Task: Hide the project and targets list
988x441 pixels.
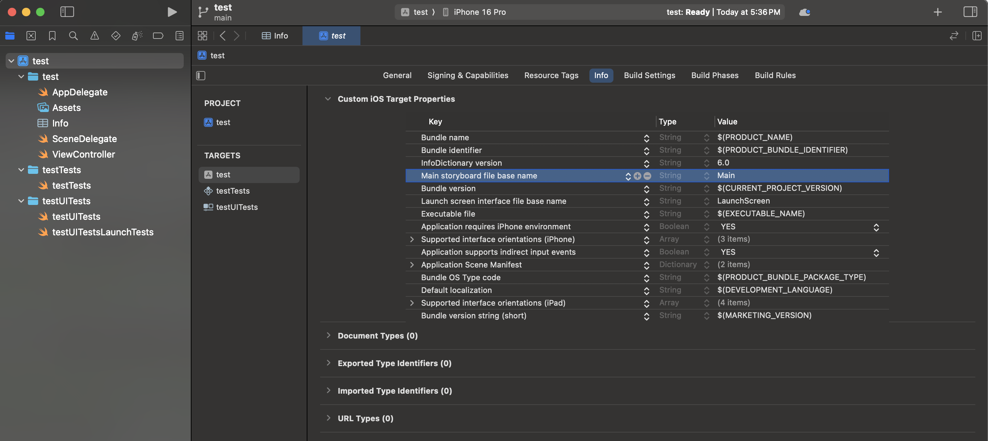Action: click(x=201, y=76)
